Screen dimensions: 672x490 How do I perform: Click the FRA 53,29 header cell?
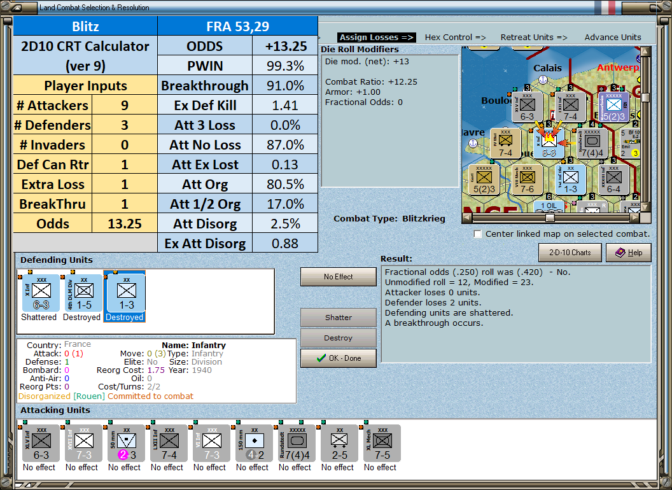pyautogui.click(x=238, y=27)
